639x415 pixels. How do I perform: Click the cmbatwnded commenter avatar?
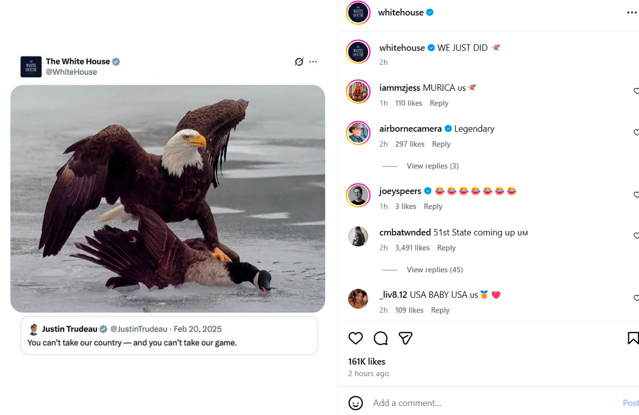[x=358, y=236]
